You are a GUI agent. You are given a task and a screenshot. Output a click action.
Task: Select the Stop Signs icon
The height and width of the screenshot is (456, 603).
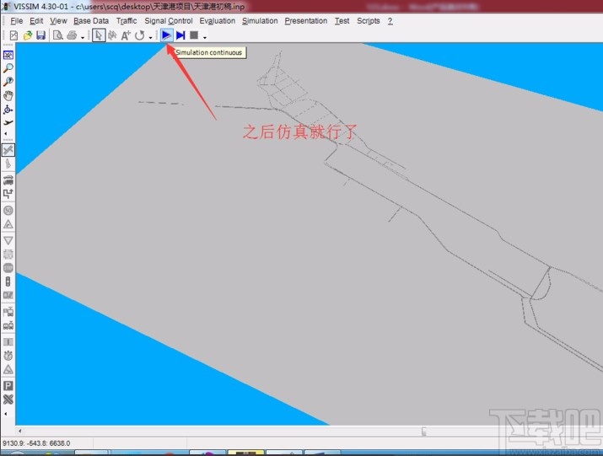pyautogui.click(x=8, y=267)
